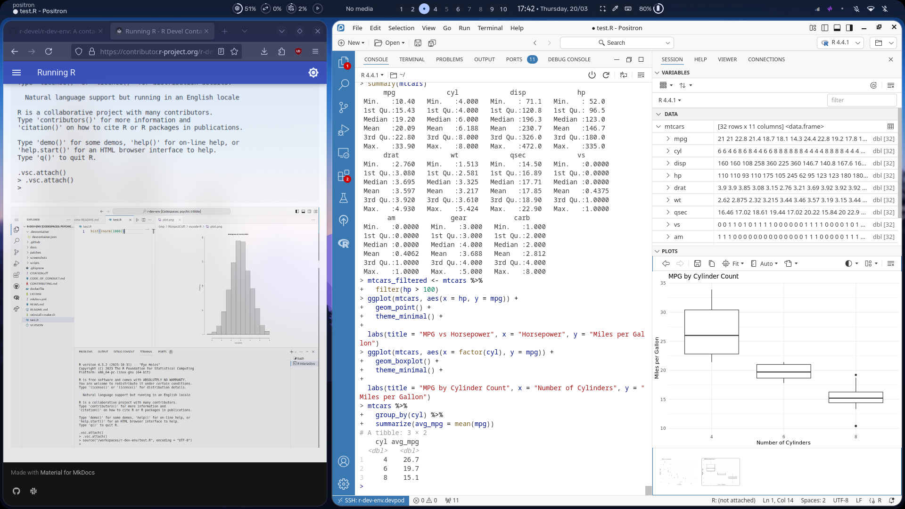Open the GitHub link in page footer
905x509 pixels.
pyautogui.click(x=16, y=491)
